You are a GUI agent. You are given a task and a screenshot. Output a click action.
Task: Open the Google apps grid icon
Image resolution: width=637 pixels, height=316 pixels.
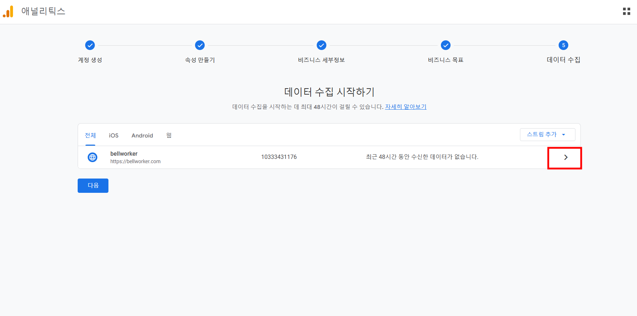[627, 11]
